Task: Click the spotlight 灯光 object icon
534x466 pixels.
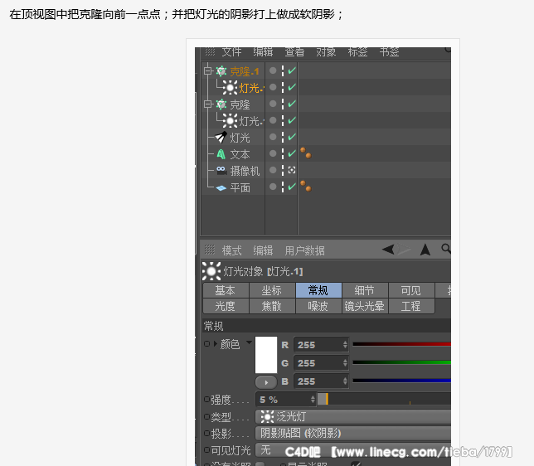Action: tap(221, 138)
